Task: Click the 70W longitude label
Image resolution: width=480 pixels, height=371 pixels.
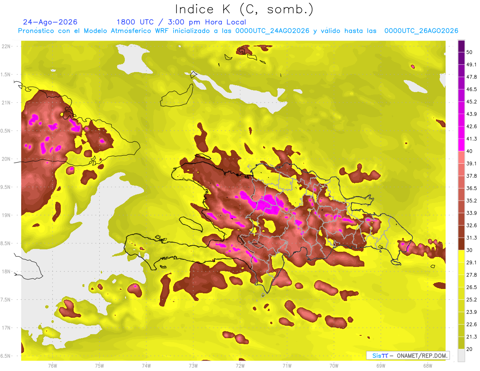Action: (334, 366)
